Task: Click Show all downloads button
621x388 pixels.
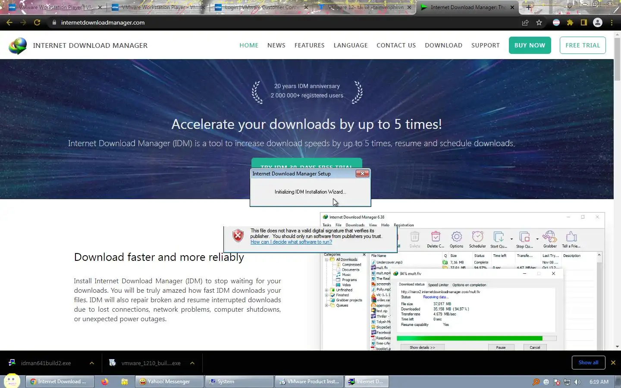Action: pos(588,363)
